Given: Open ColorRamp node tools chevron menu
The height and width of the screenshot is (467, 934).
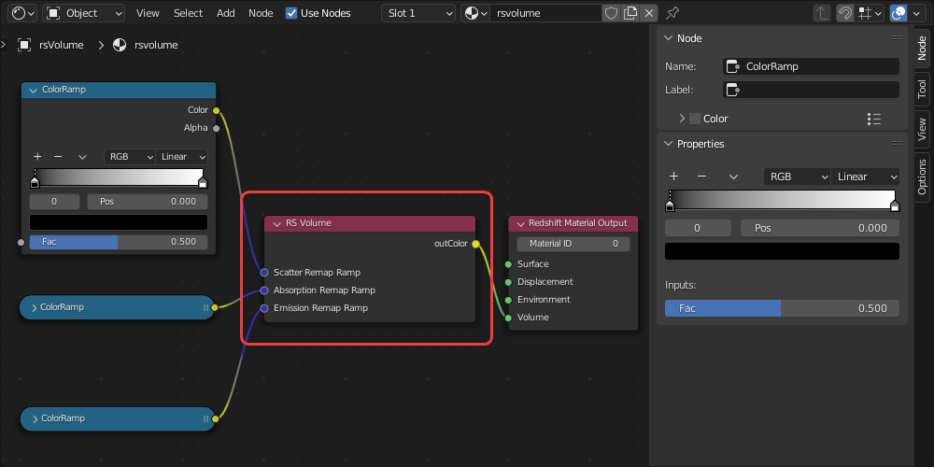Looking at the screenshot, I should click(82, 157).
